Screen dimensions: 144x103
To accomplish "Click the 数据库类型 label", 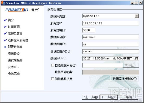I will pos(58,16).
